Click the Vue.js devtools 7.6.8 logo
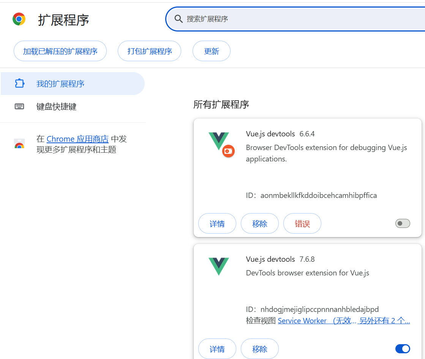This screenshot has height=359, width=425. [x=218, y=267]
